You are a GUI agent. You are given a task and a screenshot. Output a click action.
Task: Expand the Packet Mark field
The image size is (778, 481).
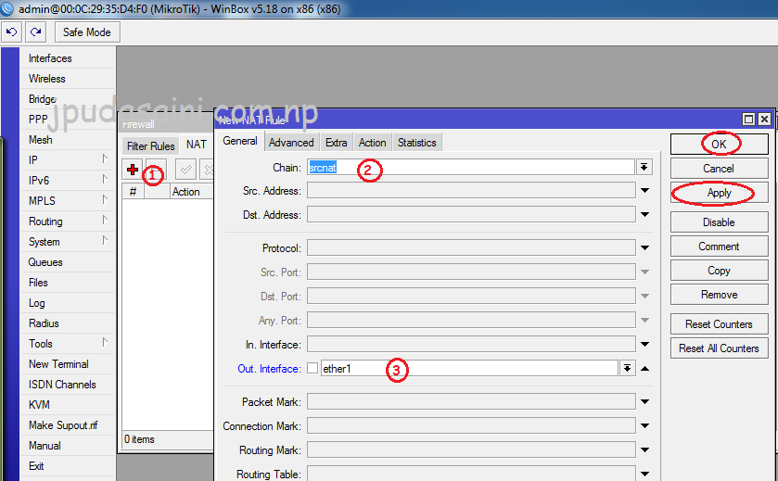(x=645, y=401)
